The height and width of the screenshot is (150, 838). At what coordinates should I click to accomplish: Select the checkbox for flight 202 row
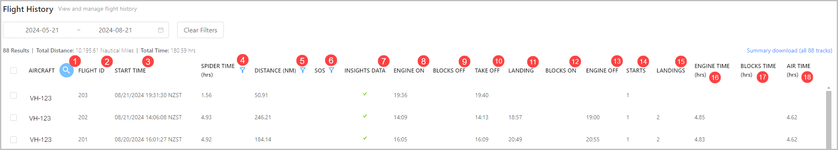coord(14,118)
